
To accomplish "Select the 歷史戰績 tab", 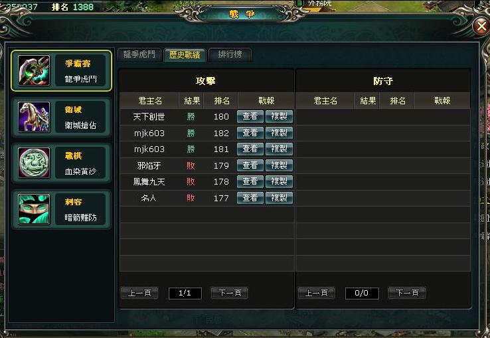I will coord(185,54).
